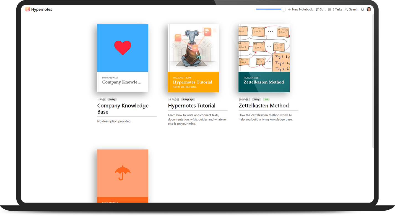395x216 pixels.
Task: Click the Hypernotes logo icon
Action: pos(28,9)
